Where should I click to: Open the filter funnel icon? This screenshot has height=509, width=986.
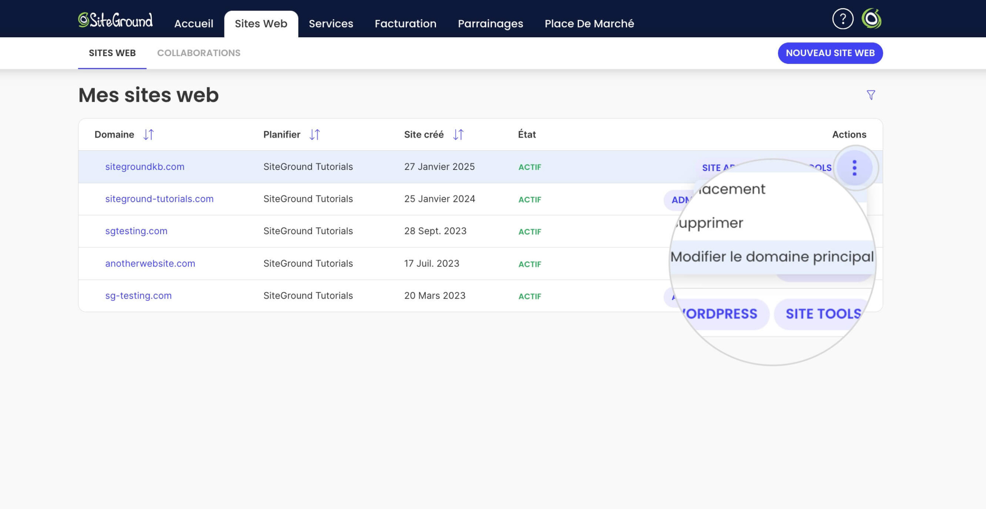871,95
